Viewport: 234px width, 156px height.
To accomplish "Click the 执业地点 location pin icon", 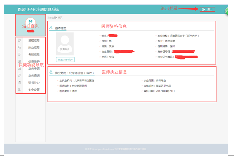I will pos(51,72).
